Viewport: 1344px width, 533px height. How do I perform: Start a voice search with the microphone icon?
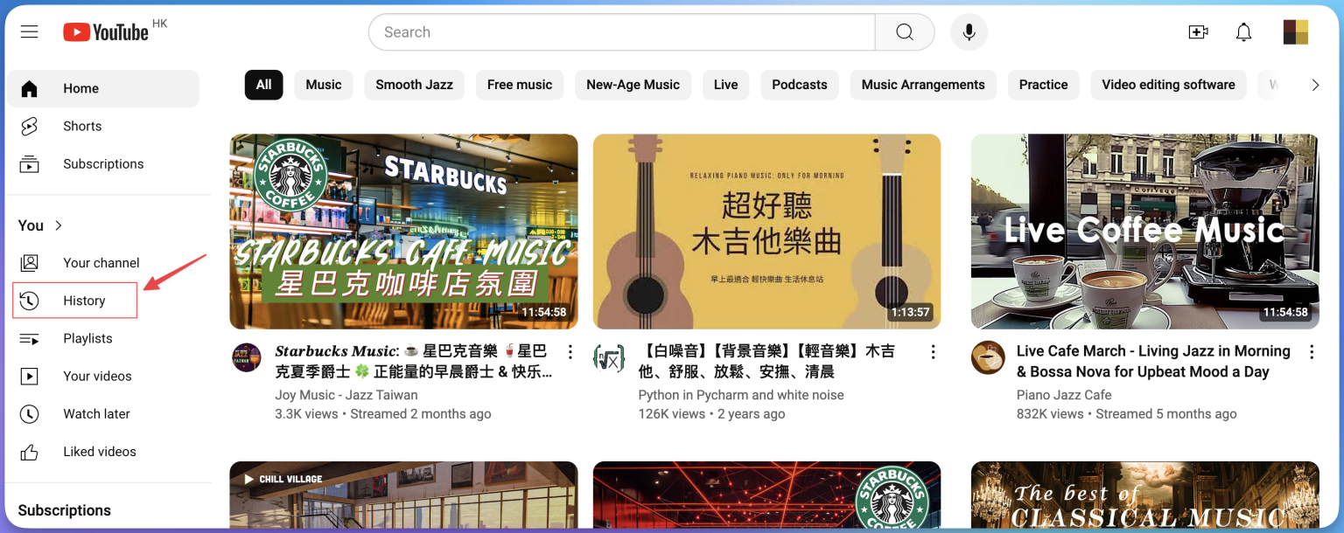pyautogui.click(x=969, y=31)
